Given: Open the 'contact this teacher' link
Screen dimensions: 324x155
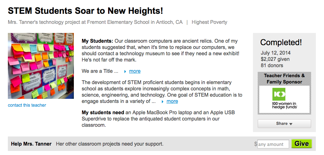Looking at the screenshot, I should point(27,105).
